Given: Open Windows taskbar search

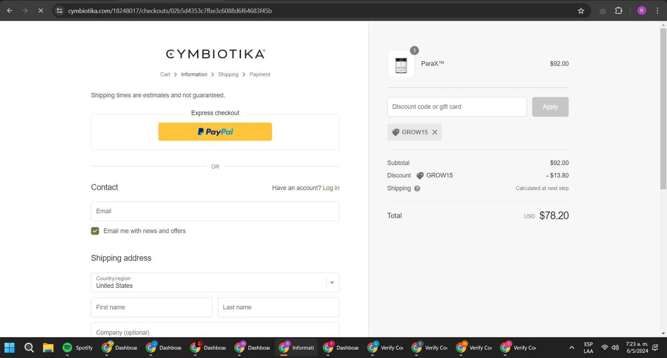Looking at the screenshot, I should (29, 348).
